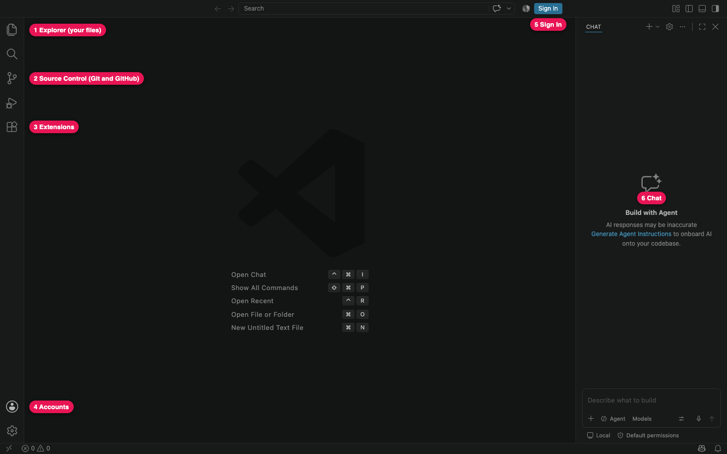727x454 pixels.
Task: Open the CHAT panel ellipsis menu
Action: pyautogui.click(x=683, y=27)
